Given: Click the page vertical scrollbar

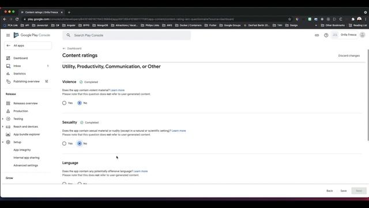Looking at the screenshot, I should pyautogui.click(x=368, y=94).
